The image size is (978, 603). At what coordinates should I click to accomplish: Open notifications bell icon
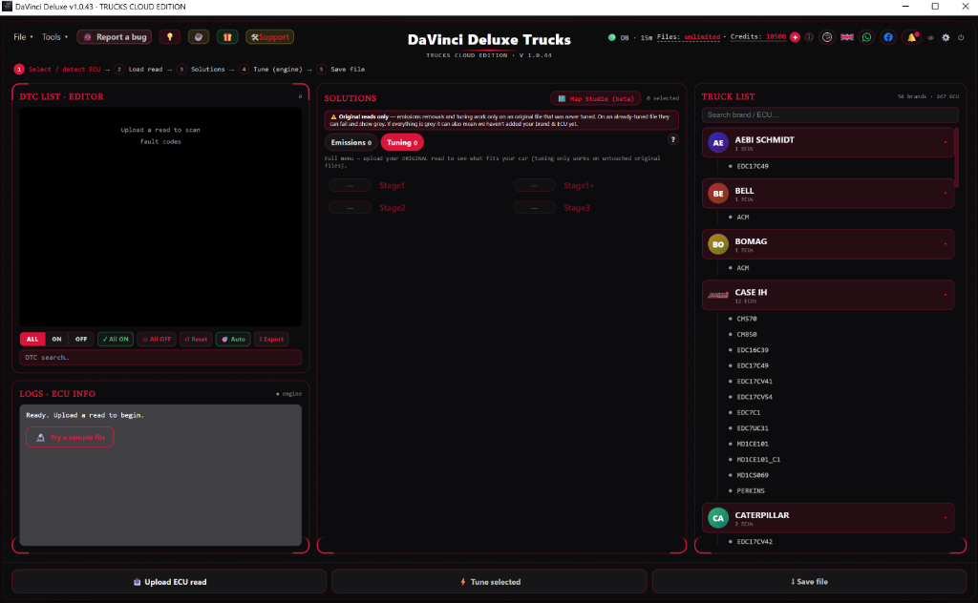point(912,37)
